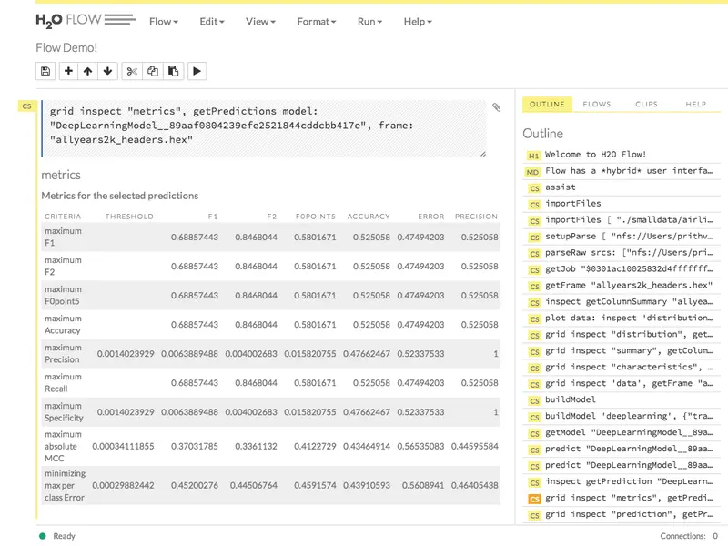Screen dimensions: 728x546
Task: Open the Help dropdown menu
Action: pos(418,21)
